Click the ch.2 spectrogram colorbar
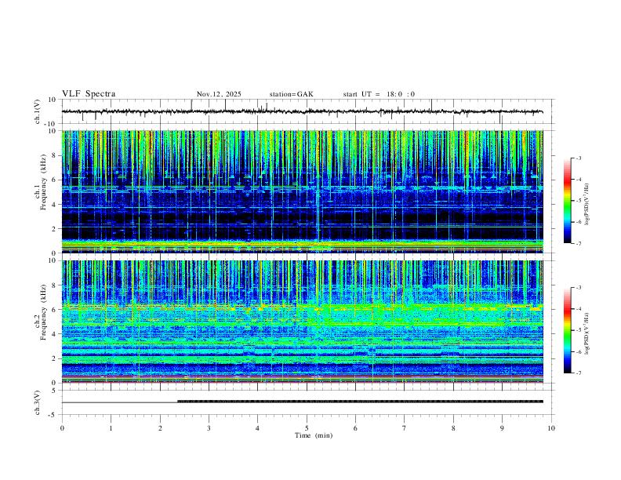Viewport: 621px width, 480px height. click(567, 330)
